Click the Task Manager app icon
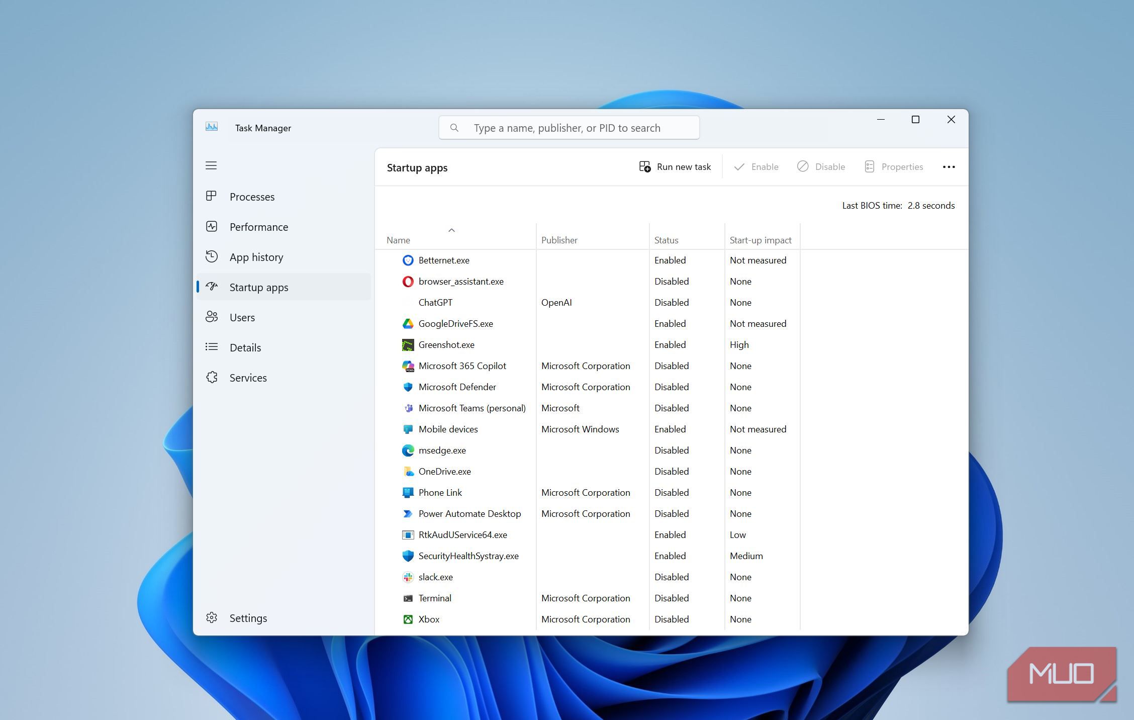 (x=212, y=127)
